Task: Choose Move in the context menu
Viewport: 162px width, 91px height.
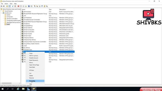Action: tap(35, 62)
